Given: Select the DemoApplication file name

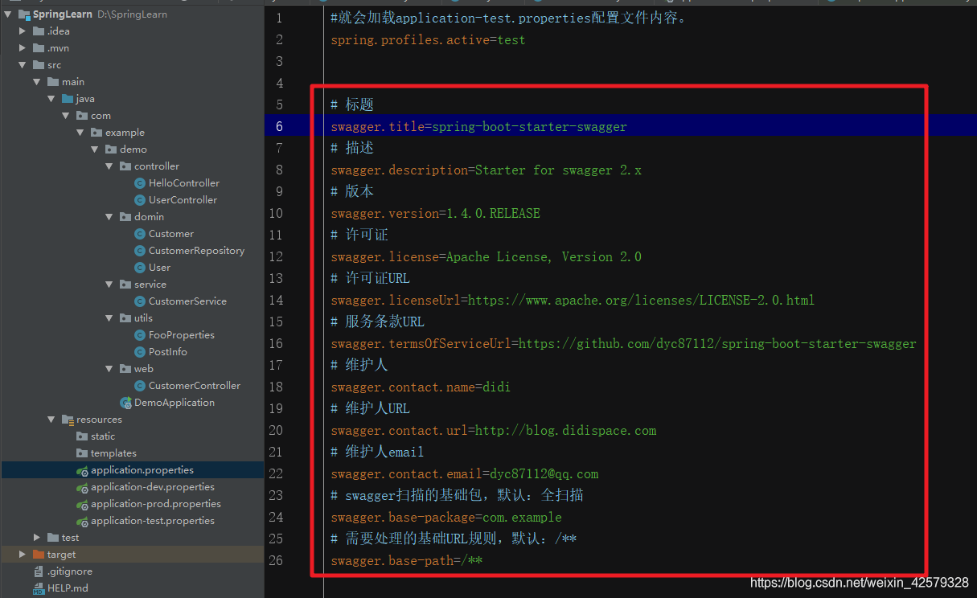Looking at the screenshot, I should pos(174,403).
